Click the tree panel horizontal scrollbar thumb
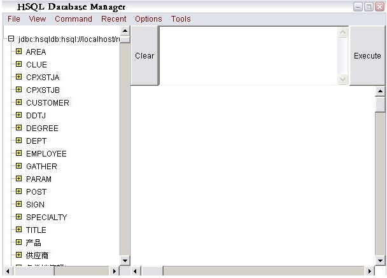 pyautogui.click(x=33, y=271)
